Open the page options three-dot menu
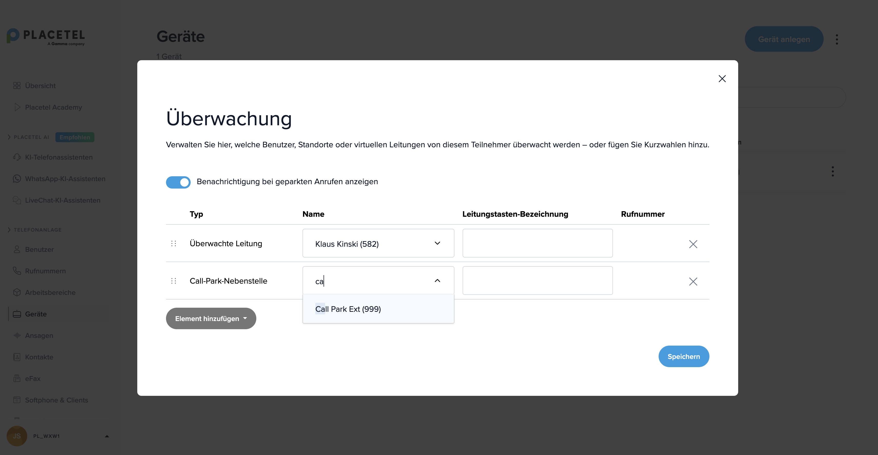878x455 pixels. pos(837,39)
